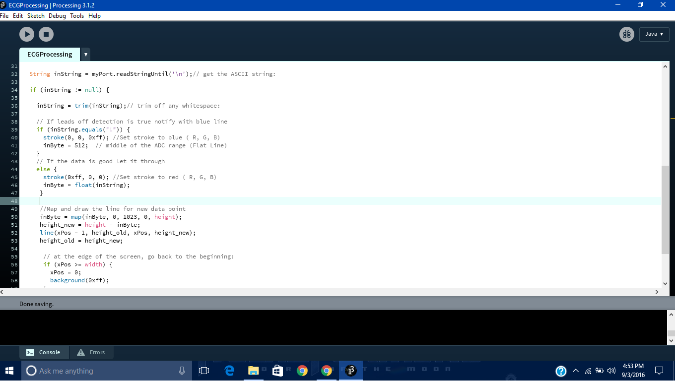Click 'inByte = 512' assignment
The image size is (675, 383).
click(x=66, y=145)
